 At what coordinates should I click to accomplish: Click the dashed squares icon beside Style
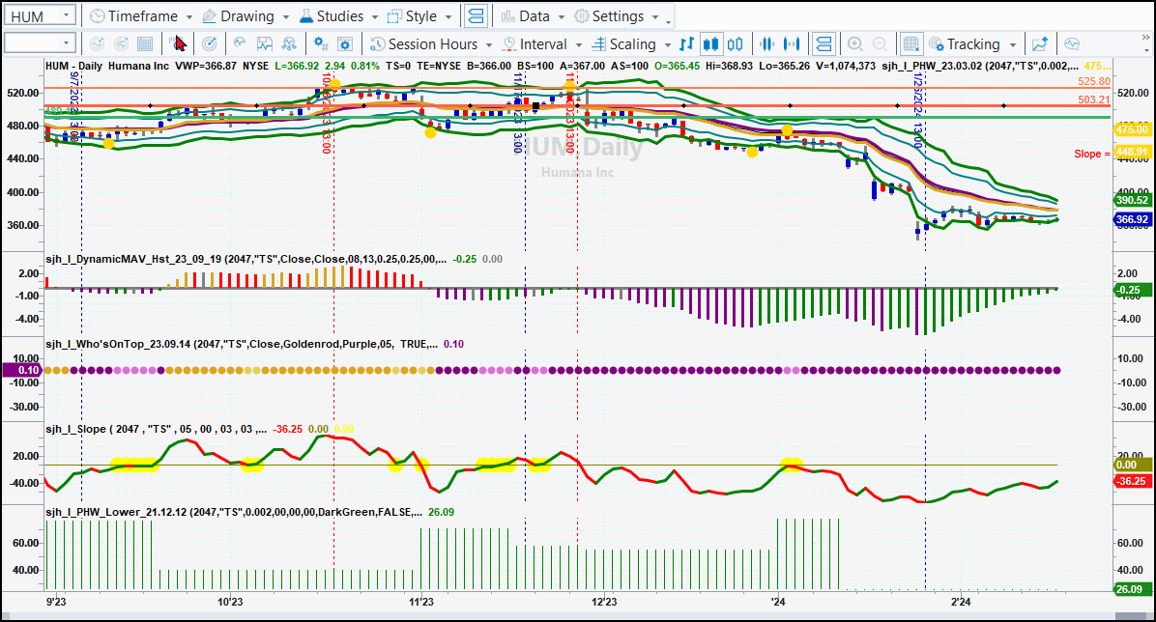tap(395, 16)
